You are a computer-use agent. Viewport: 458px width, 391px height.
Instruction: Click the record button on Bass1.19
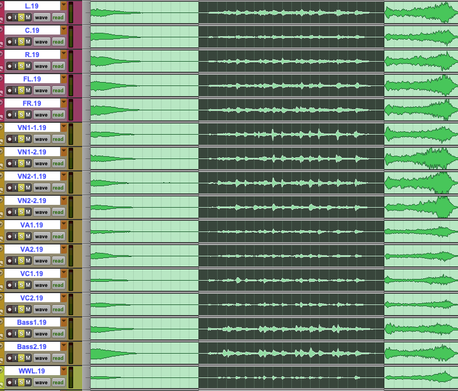coord(10,334)
